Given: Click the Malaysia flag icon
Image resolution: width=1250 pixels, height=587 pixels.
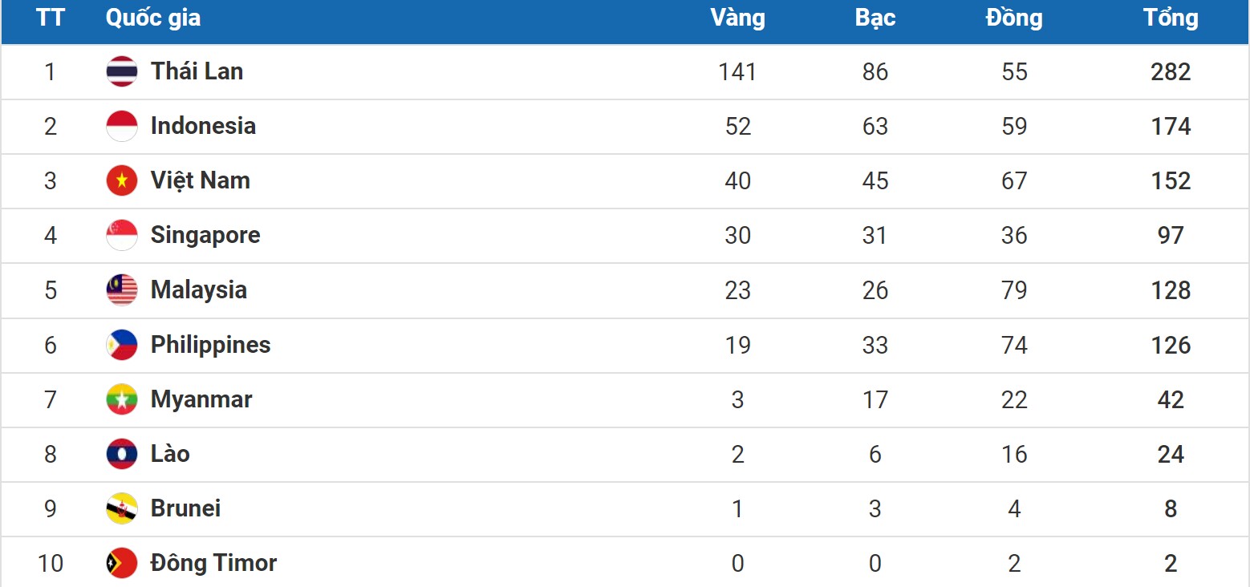Looking at the screenshot, I should (122, 289).
